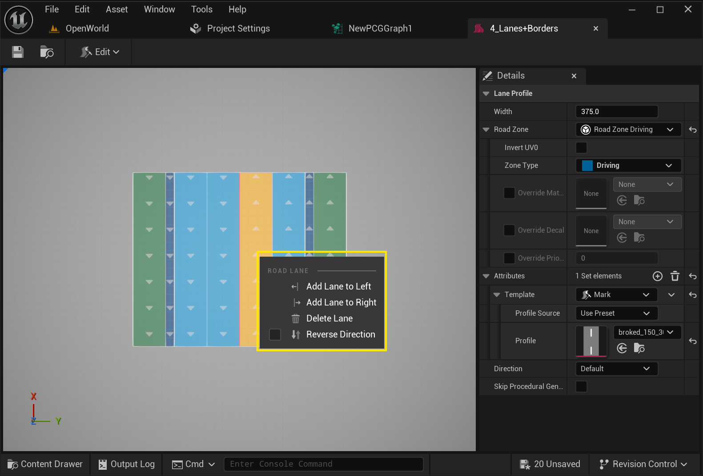Reset Attributes to default value
The image size is (703, 476).
pos(692,276)
